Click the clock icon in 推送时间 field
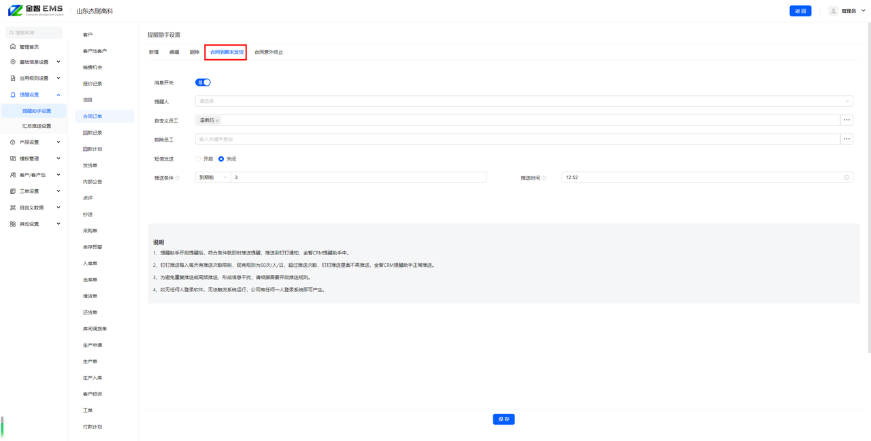Image resolution: width=871 pixels, height=441 pixels. (847, 178)
